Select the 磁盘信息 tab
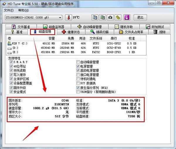The height and width of the screenshot is (149, 176). pyautogui.click(x=43, y=32)
